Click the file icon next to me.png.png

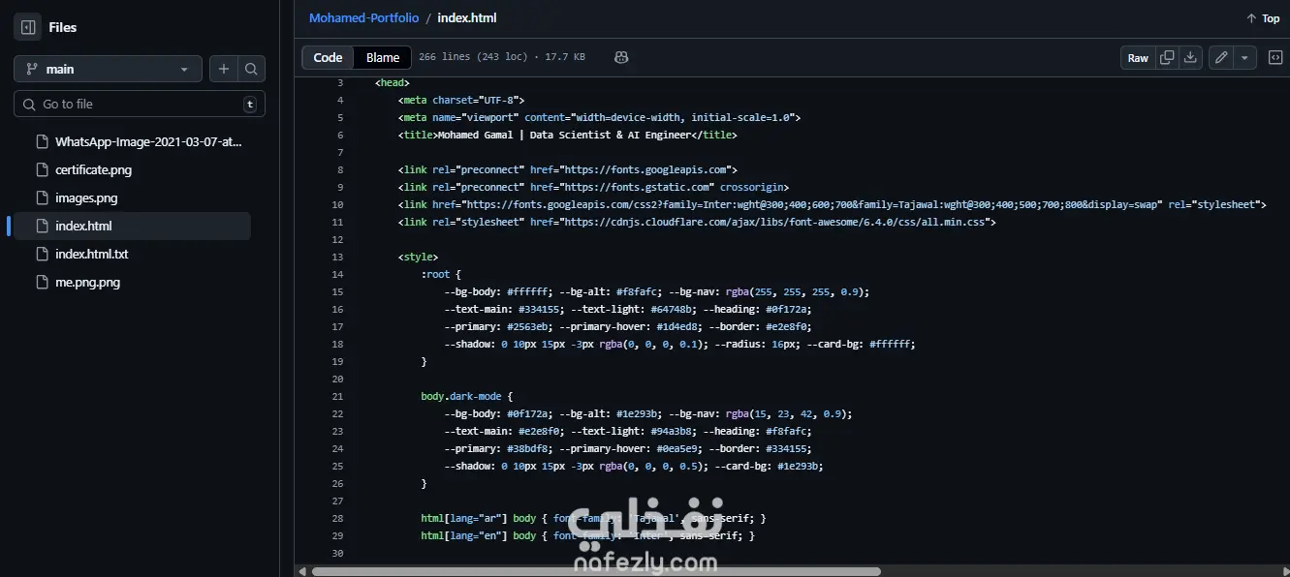coord(42,282)
